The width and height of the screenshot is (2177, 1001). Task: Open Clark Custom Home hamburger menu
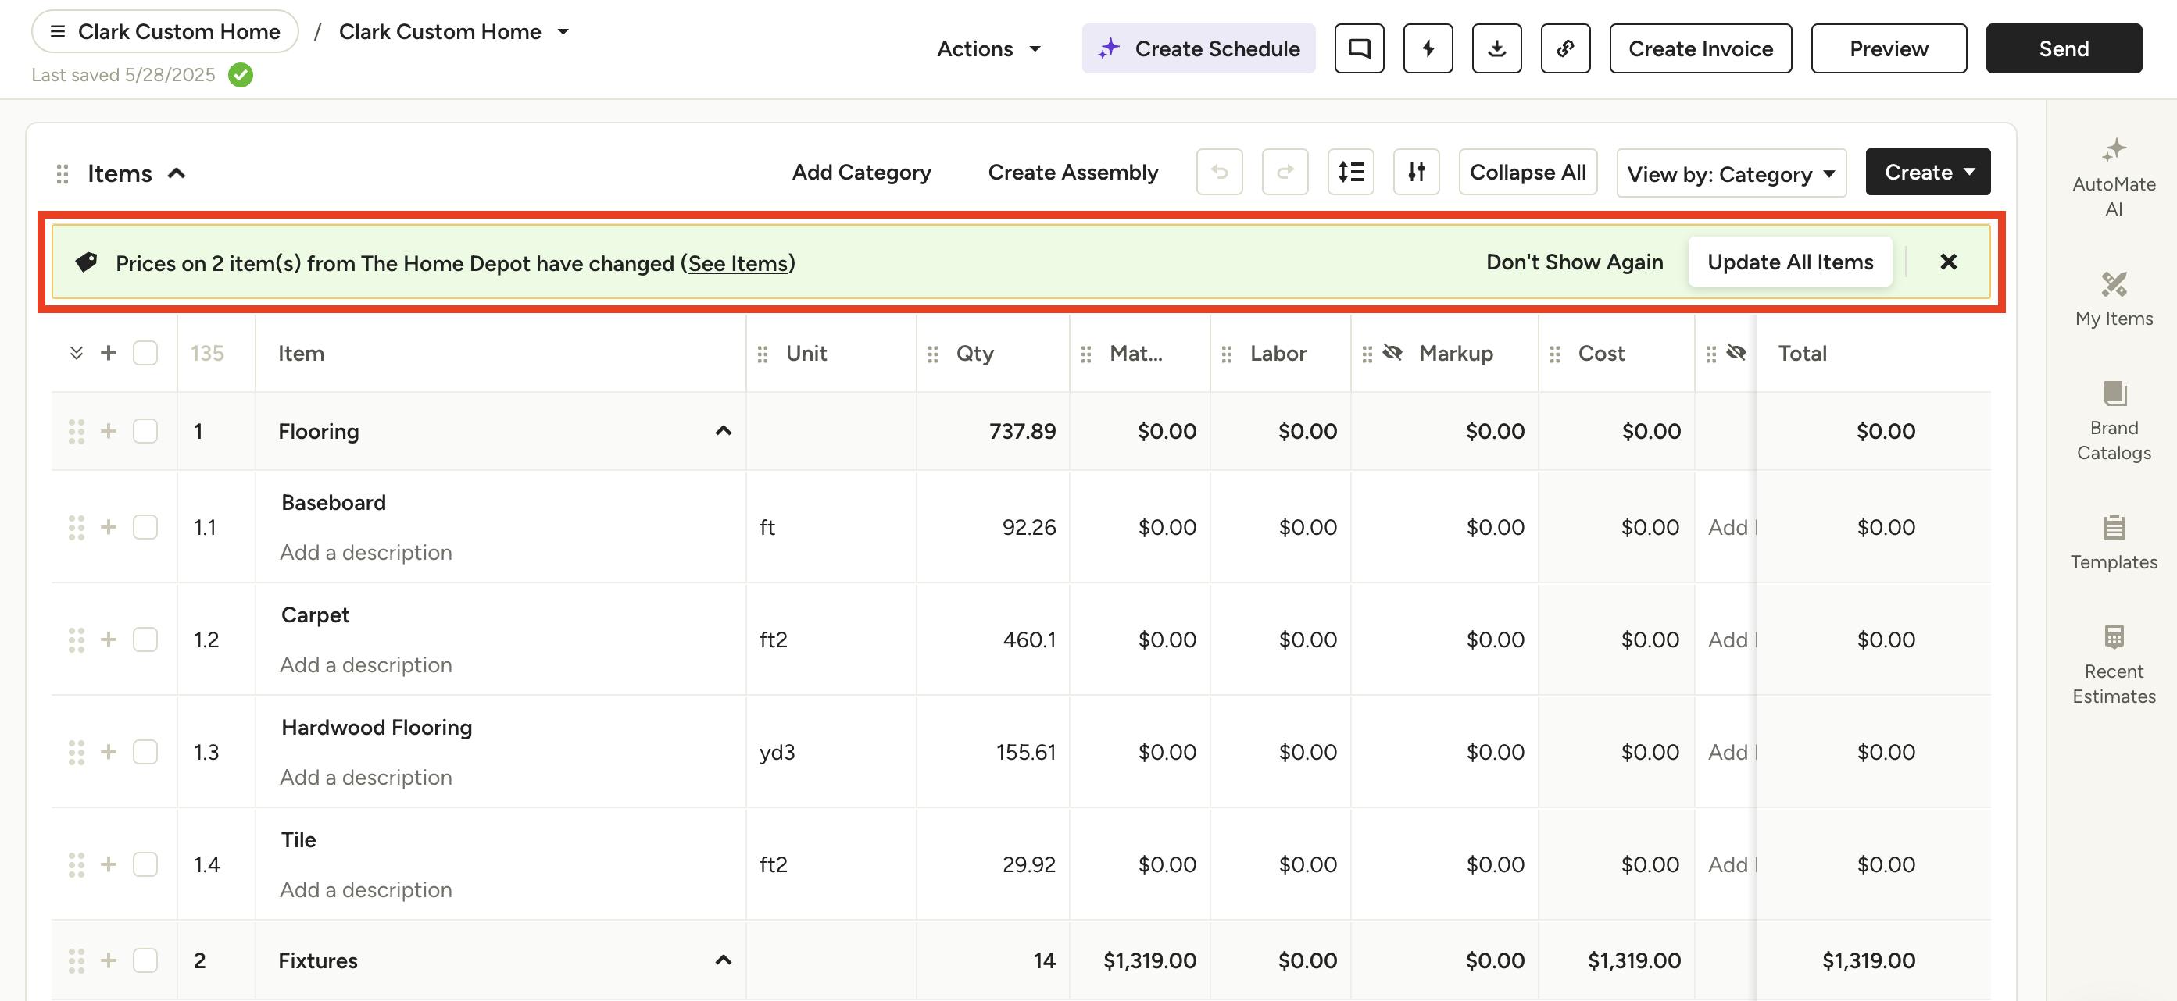coord(58,31)
